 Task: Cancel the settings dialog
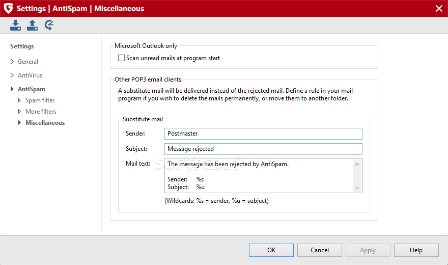coord(319,250)
